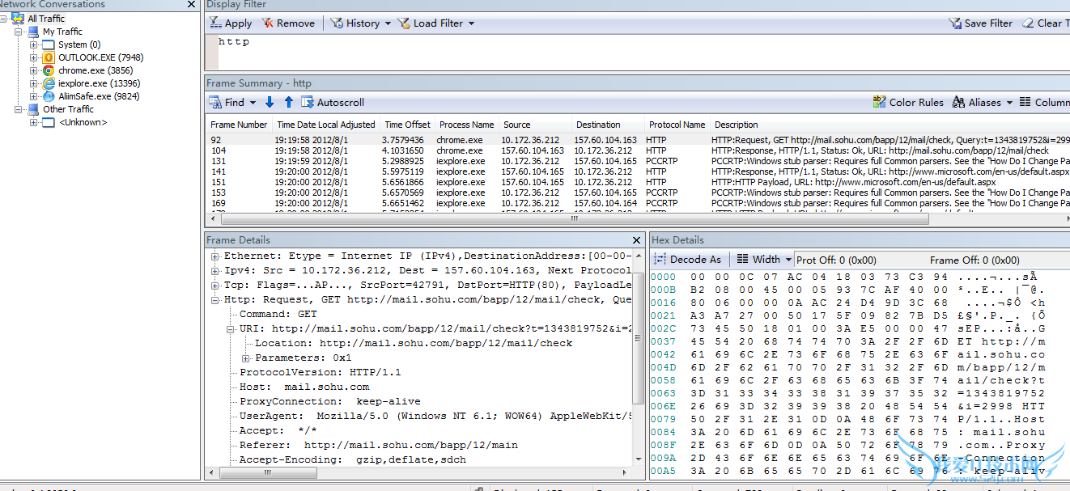Open the History dropdown
The image size is (1070, 491).
coord(361,23)
